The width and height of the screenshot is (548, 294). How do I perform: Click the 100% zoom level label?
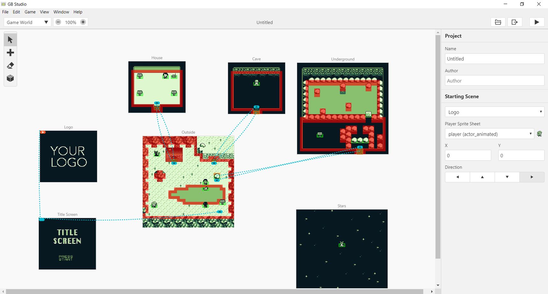70,22
